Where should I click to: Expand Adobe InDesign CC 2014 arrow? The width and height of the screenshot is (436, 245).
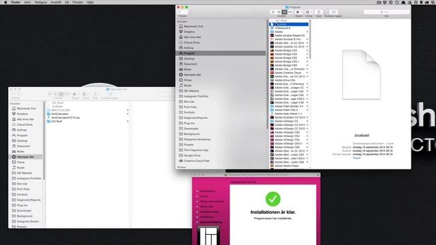click(307, 125)
